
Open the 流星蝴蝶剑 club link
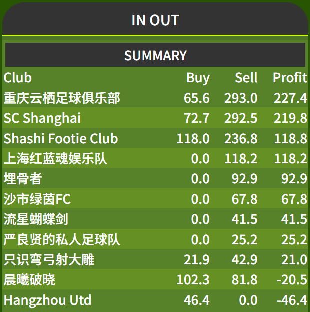coord(36,219)
